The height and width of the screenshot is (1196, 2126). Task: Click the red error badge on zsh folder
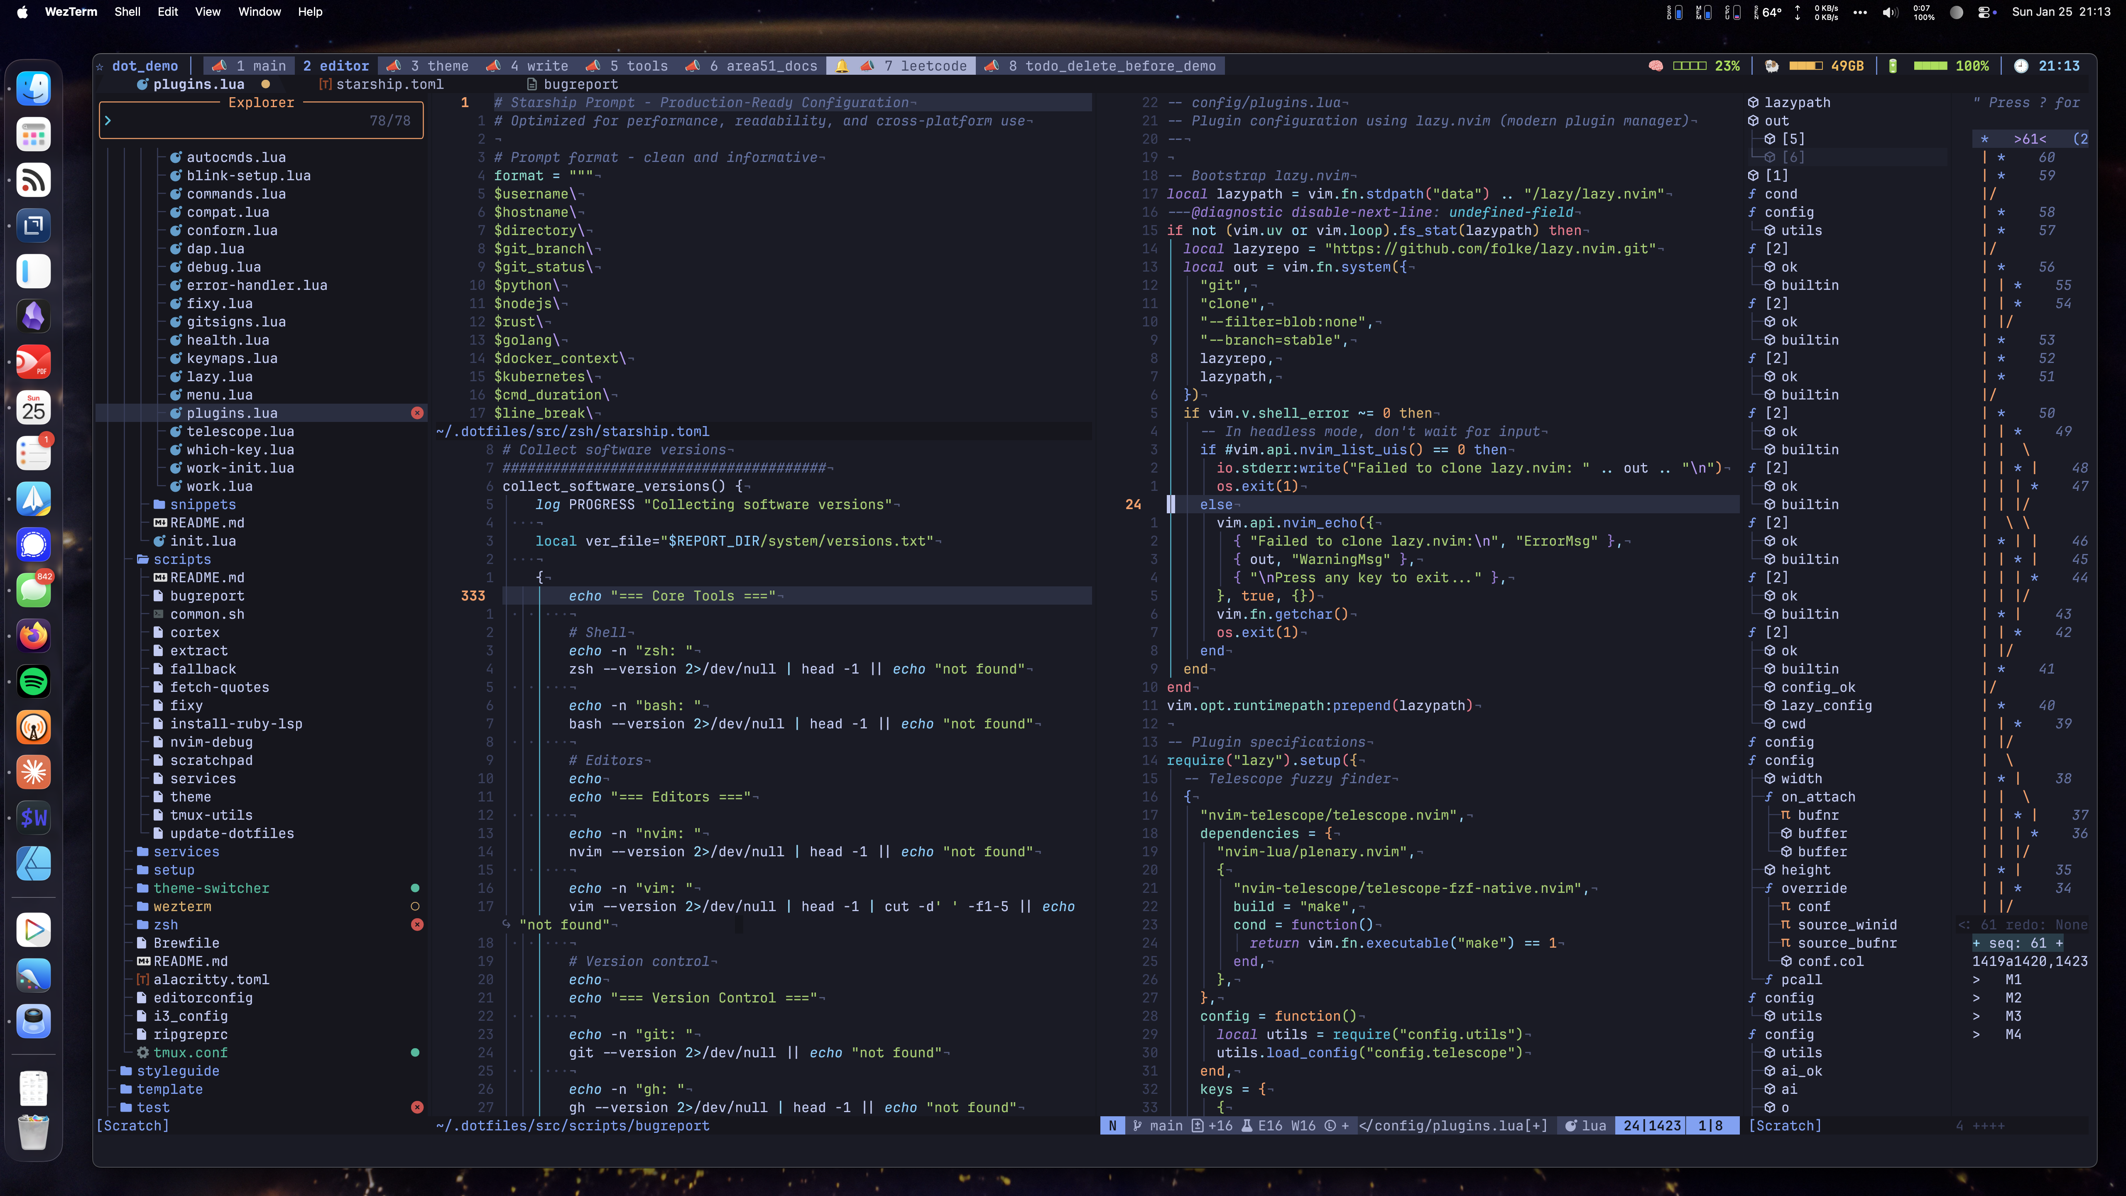click(418, 924)
